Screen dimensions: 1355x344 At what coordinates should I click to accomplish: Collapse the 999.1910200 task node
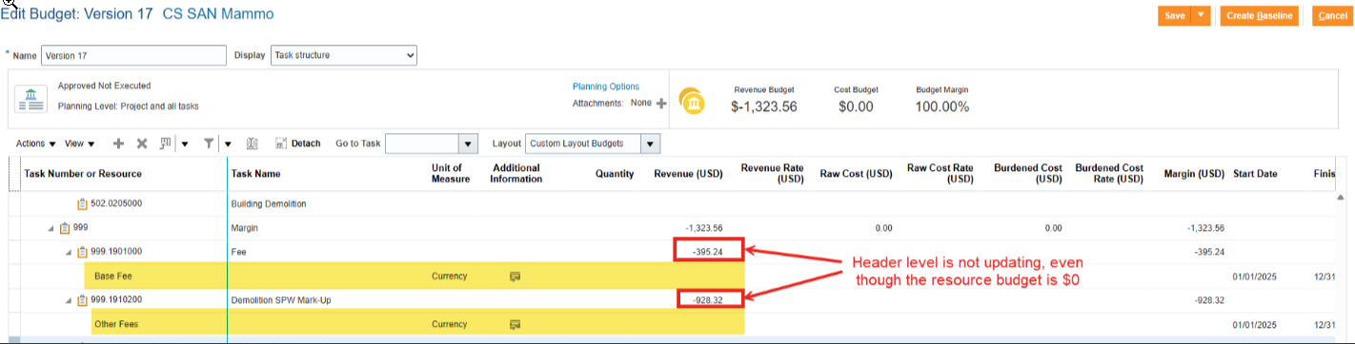tap(68, 300)
